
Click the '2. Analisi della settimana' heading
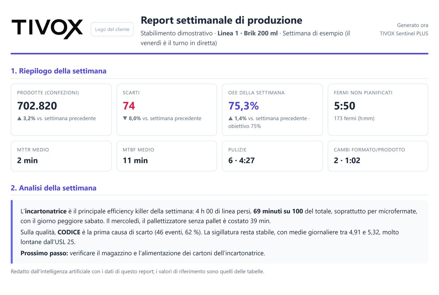pos(54,188)
